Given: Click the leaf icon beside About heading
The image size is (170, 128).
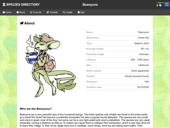Looking at the screenshot, I should (22, 23).
